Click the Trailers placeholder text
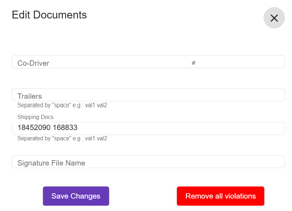Viewport: 292px width, 211px height. [29, 96]
